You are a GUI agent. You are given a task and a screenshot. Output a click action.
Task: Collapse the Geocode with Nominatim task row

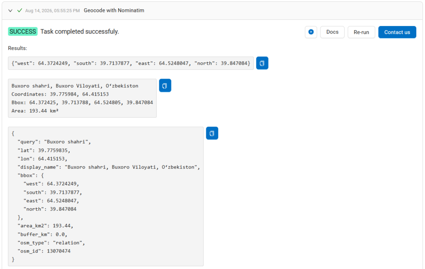(x=10, y=10)
